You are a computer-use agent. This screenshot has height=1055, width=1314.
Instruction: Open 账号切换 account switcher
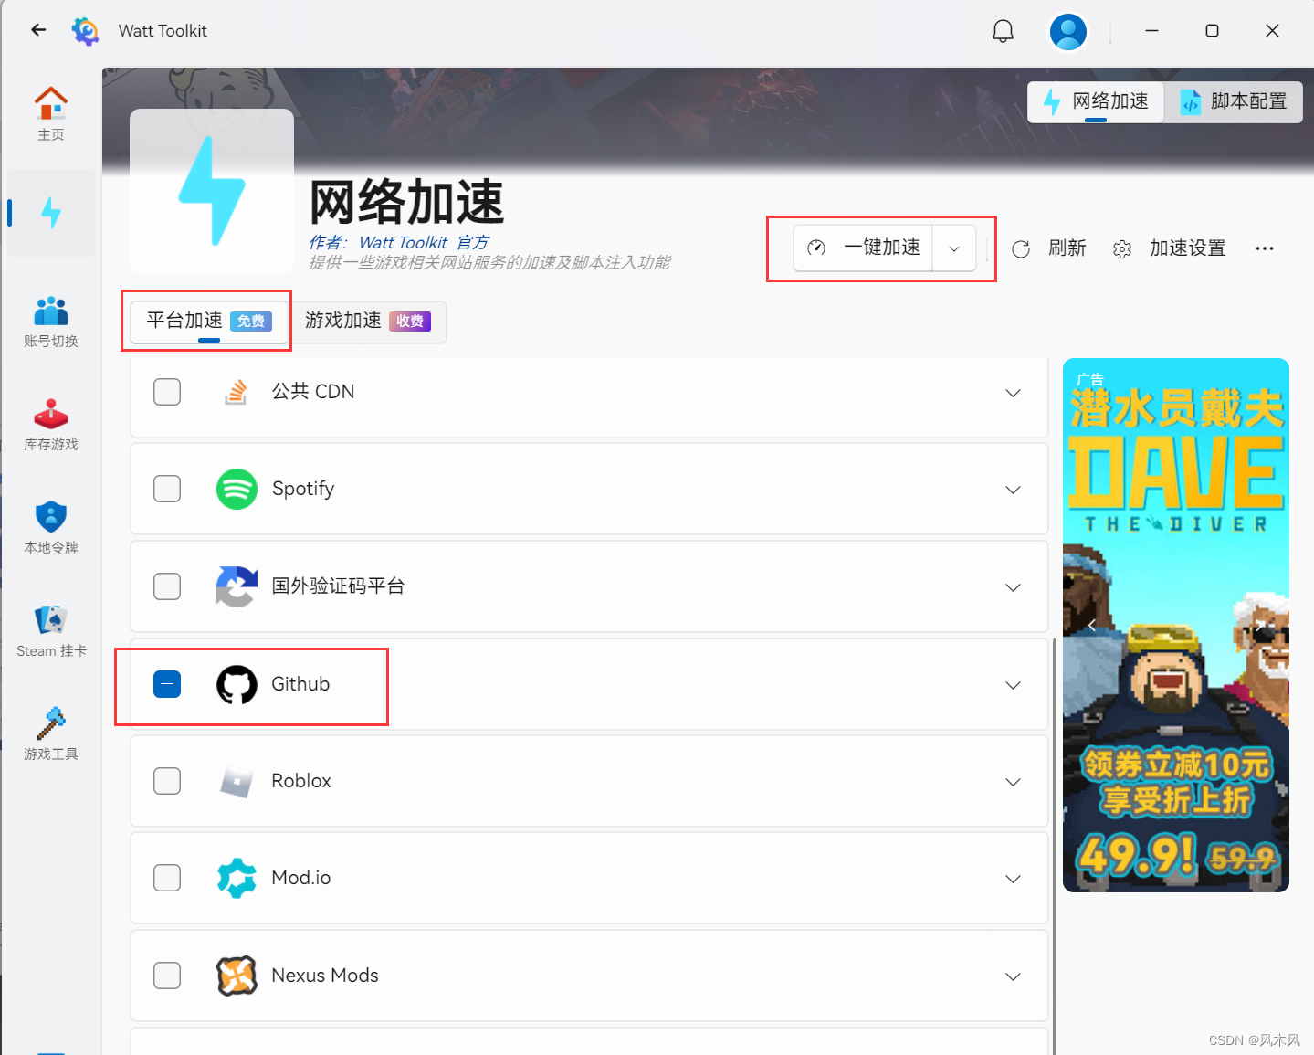pos(51,322)
